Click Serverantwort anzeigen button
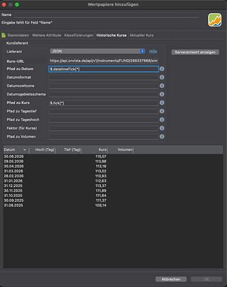This screenshot has height=287, width=227. pos(195,52)
